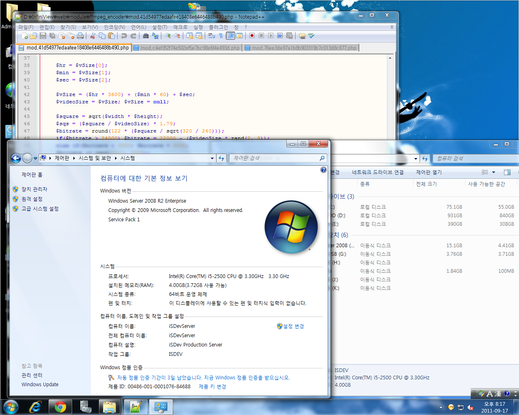Start macro recording with the red dot
The image size is (519, 415).
252,36
